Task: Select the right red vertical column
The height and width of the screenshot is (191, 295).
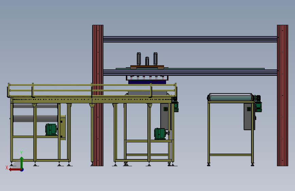Action: tap(282, 95)
